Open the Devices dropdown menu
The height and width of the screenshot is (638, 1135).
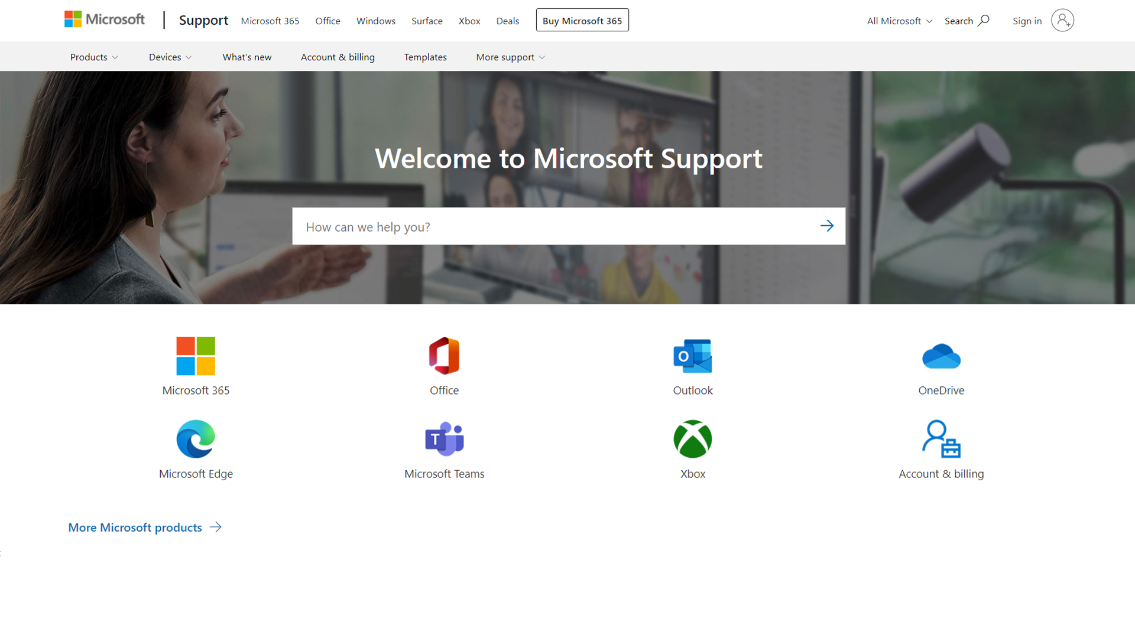(170, 57)
